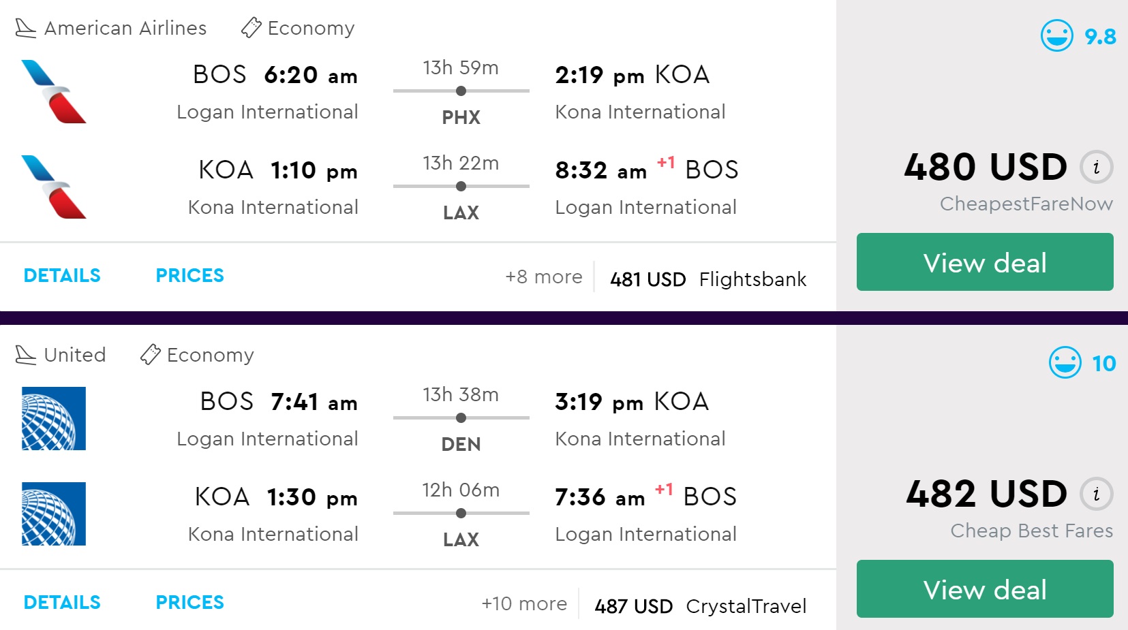Switch to PRICES for the United flight
The height and width of the screenshot is (630, 1128).
[x=189, y=603]
